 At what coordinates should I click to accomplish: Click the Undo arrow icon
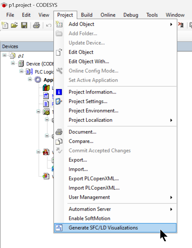[x=49, y=25]
